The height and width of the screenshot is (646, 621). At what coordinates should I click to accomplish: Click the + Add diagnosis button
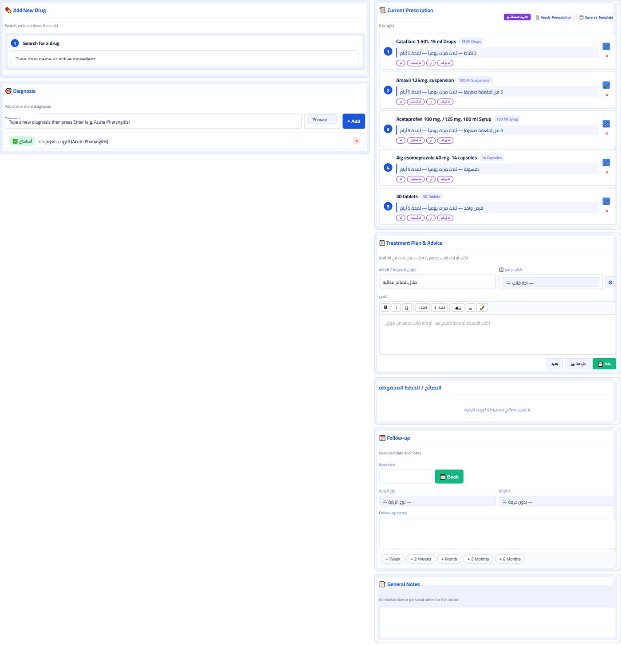point(354,121)
